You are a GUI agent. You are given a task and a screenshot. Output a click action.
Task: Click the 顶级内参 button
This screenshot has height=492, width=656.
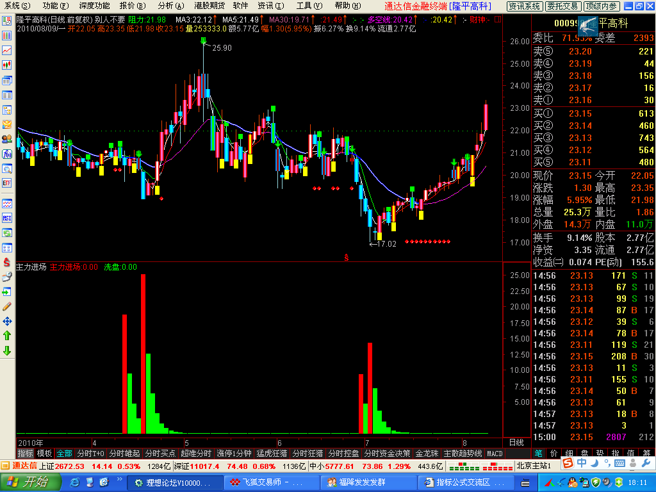[x=601, y=6]
